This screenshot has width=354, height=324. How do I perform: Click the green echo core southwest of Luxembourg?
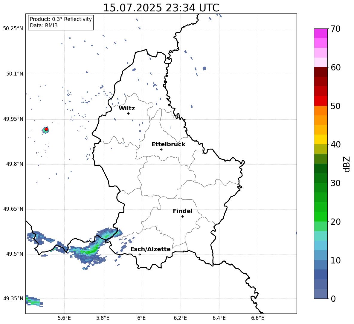pyautogui.click(x=91, y=251)
